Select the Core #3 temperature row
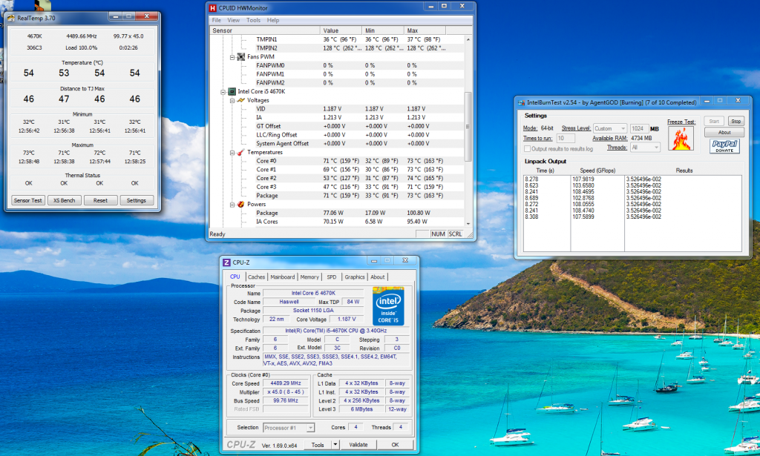Viewport: 760px width, 456px height. pyautogui.click(x=337, y=187)
